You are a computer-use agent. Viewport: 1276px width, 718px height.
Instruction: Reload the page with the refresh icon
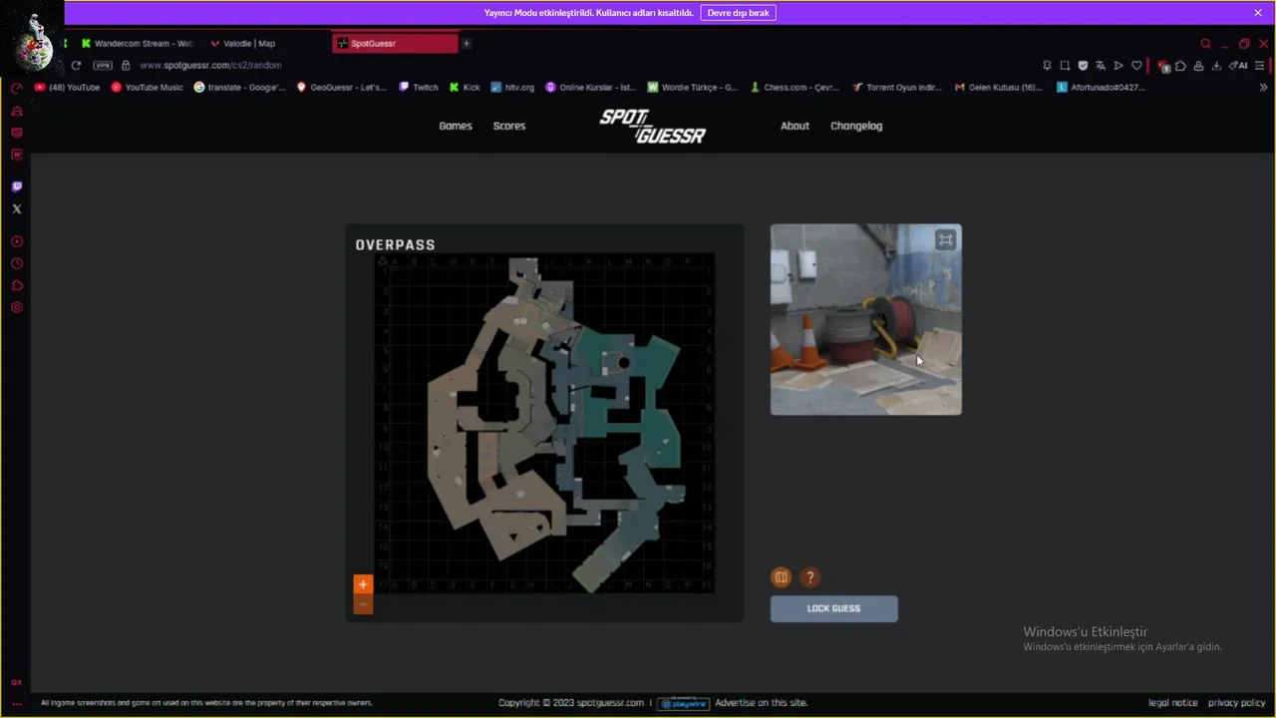coord(76,66)
